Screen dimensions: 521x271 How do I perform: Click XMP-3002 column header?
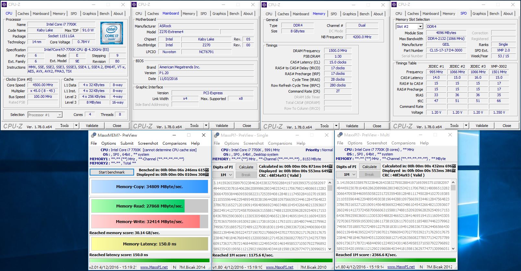(499, 66)
